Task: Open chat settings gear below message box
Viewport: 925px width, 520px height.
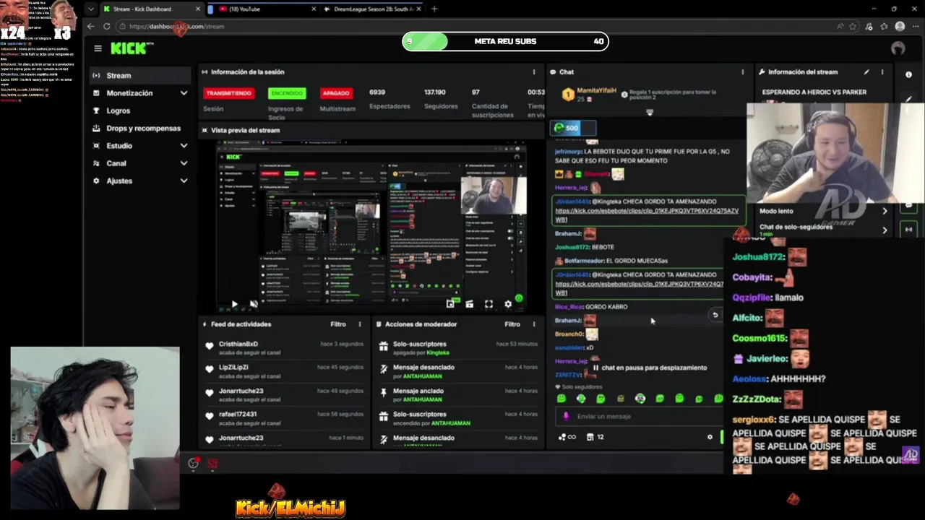Action: pos(710,437)
